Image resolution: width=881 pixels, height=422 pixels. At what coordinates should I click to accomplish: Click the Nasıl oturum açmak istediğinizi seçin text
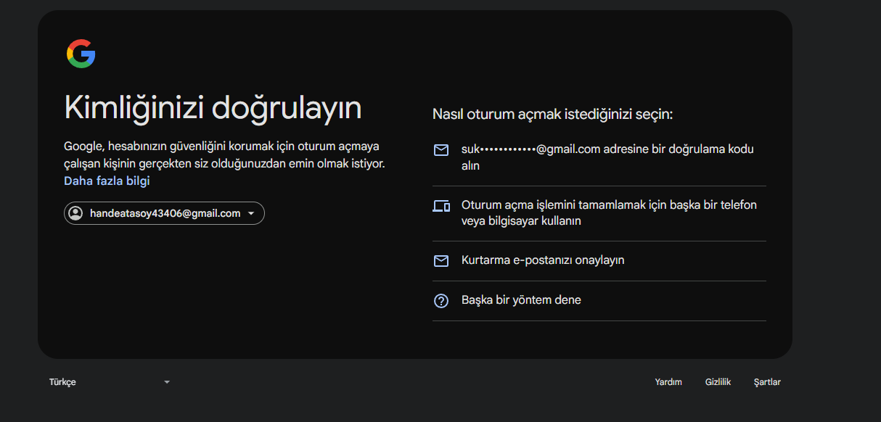(x=553, y=115)
